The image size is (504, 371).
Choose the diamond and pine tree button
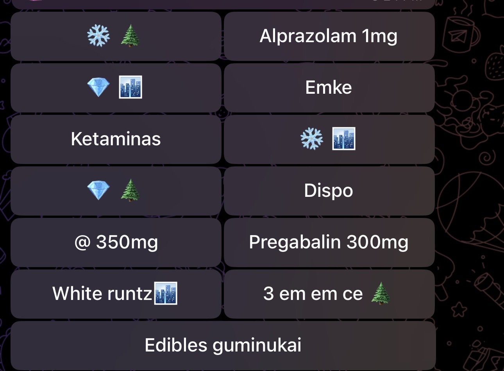(116, 191)
